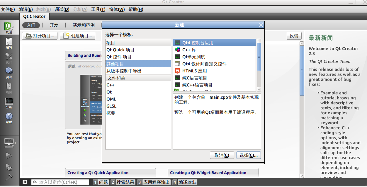367x187 pixels.
Task: Select GLSL under 文件和类
Action: point(138,106)
